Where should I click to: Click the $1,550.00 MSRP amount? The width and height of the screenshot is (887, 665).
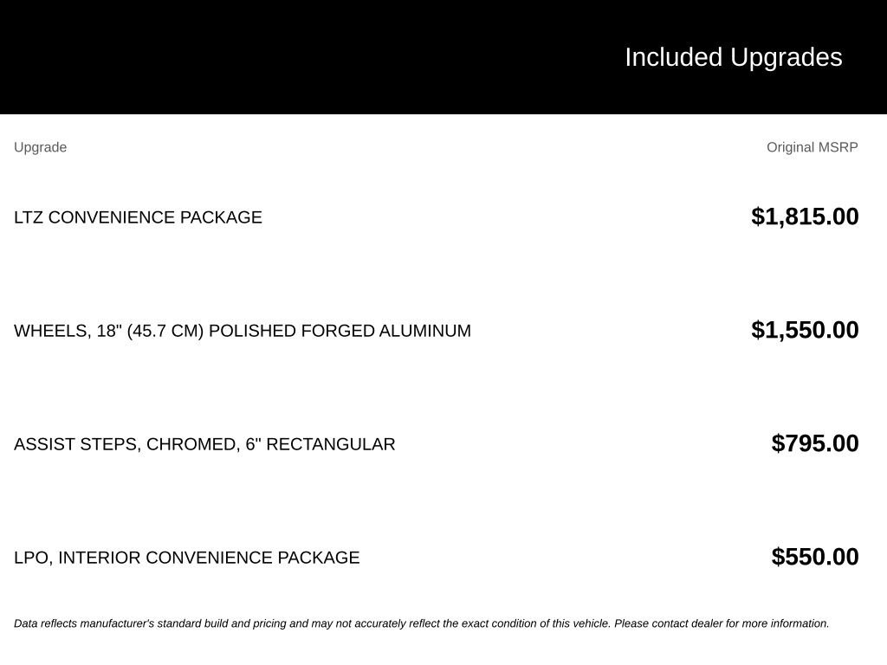805,330
